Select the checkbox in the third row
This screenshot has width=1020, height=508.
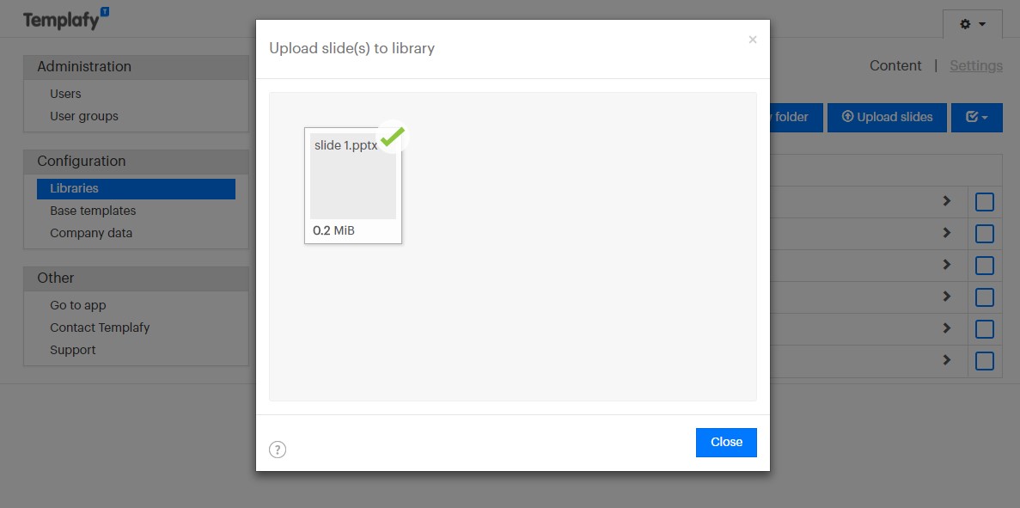tap(984, 265)
